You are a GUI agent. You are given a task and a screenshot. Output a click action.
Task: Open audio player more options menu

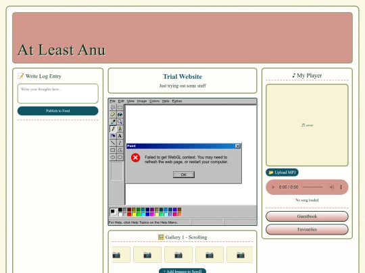coord(341,187)
